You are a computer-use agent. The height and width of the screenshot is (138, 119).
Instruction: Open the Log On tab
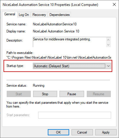pyautogui.click(x=24, y=15)
